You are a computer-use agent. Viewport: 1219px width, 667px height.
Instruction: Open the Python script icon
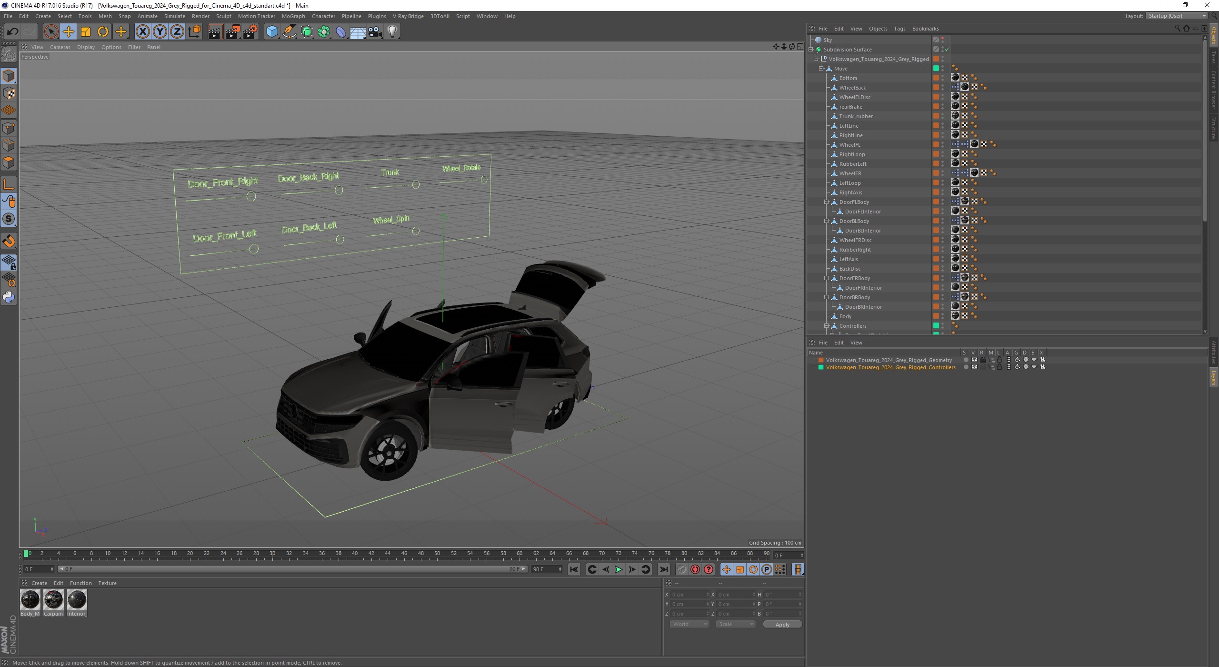pyautogui.click(x=9, y=297)
